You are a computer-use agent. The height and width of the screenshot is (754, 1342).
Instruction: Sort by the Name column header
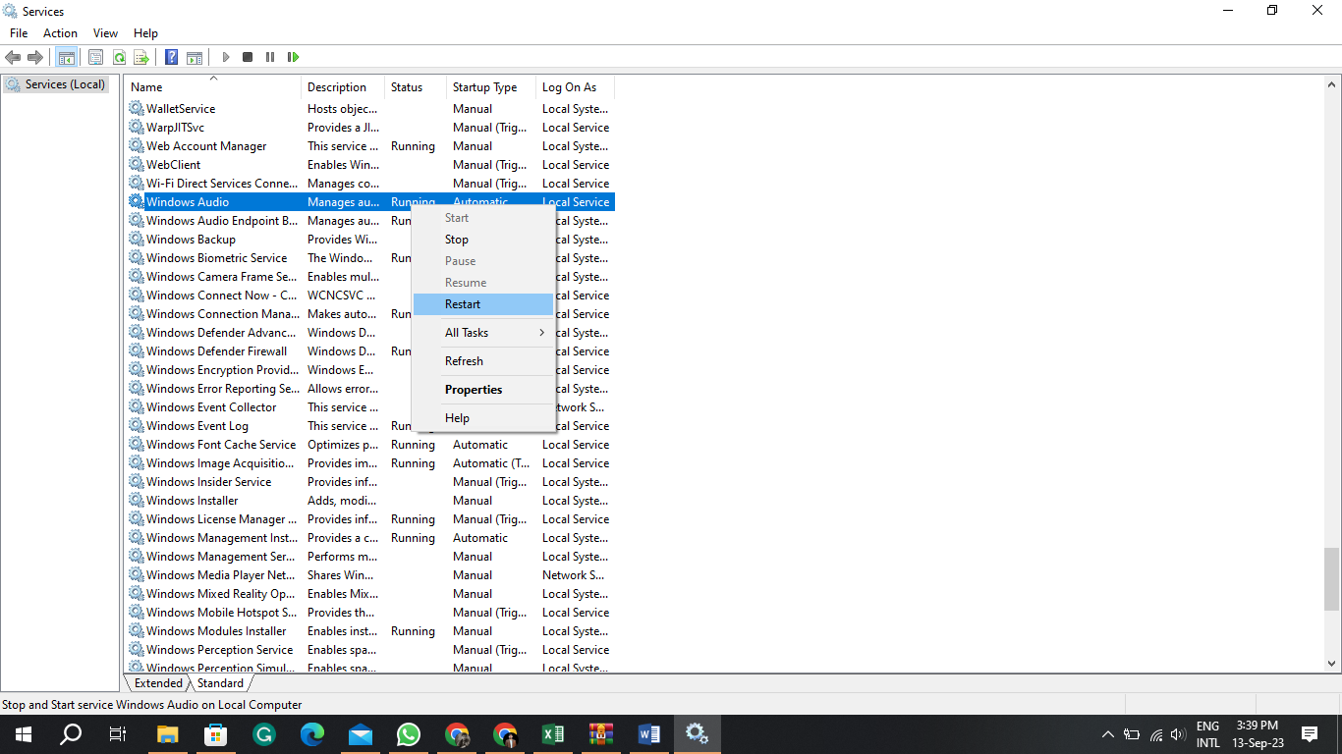(212, 87)
